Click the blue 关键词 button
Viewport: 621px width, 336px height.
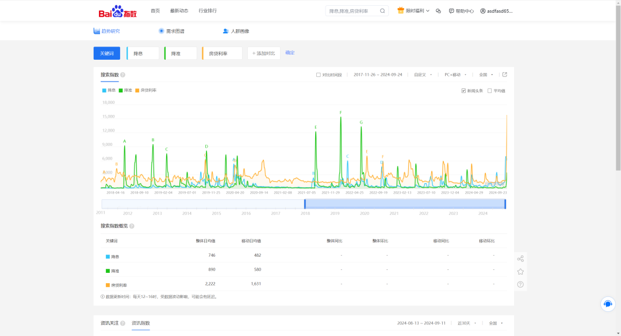pos(106,53)
